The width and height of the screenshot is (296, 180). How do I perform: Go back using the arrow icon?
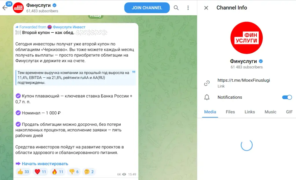click(x=5, y=8)
